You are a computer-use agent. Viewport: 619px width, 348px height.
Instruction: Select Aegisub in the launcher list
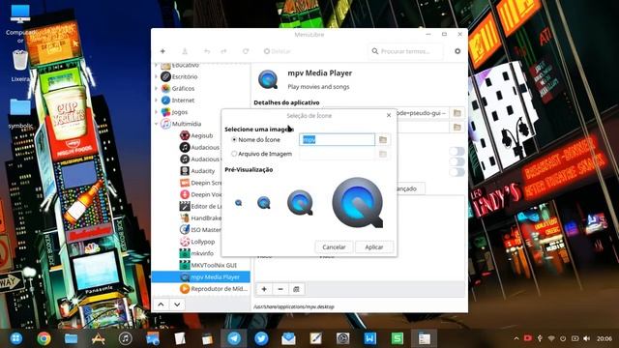point(201,135)
